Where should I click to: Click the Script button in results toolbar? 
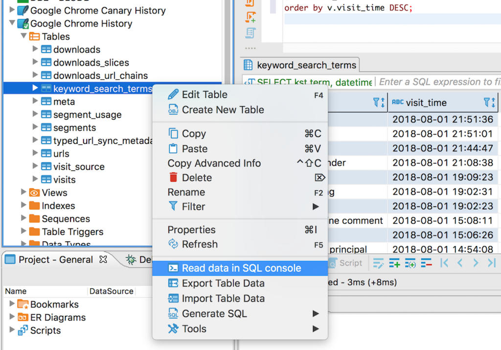[346, 263]
